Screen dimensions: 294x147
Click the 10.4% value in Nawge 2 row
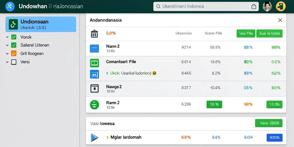pos(215,88)
